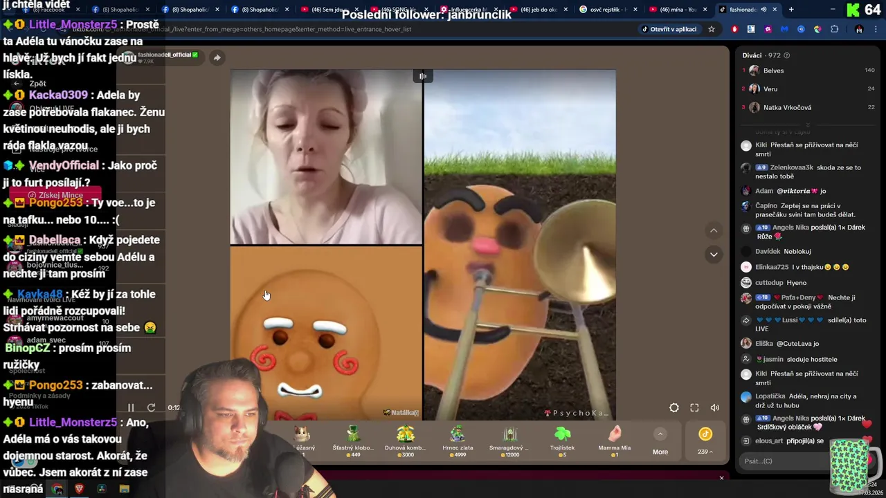
Task: Click the PsychoKa guest video panel
Action: [519, 245]
